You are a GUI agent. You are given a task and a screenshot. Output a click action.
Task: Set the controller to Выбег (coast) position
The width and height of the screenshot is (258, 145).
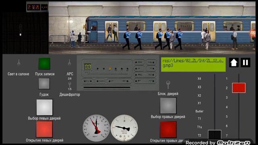click(x=199, y=111)
